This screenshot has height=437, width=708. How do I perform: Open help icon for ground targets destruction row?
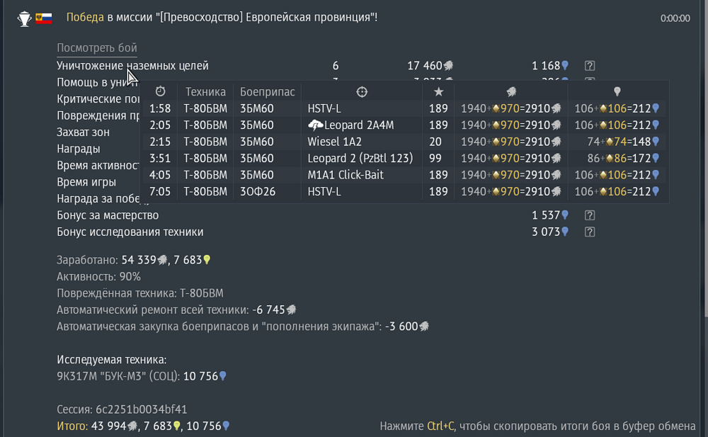tap(589, 66)
